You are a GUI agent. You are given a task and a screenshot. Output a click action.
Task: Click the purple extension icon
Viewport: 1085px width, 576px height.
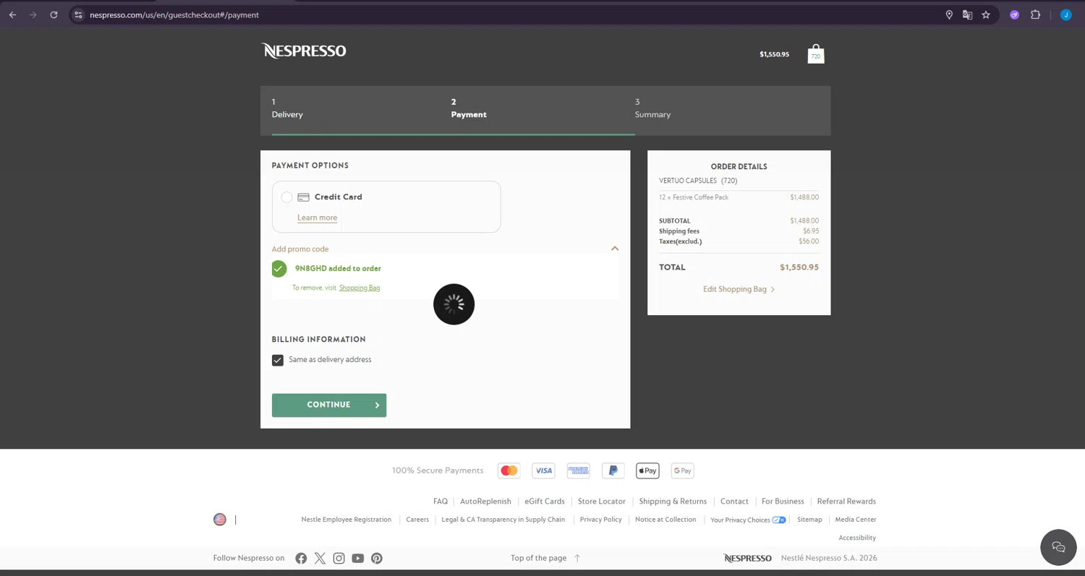pos(1014,14)
